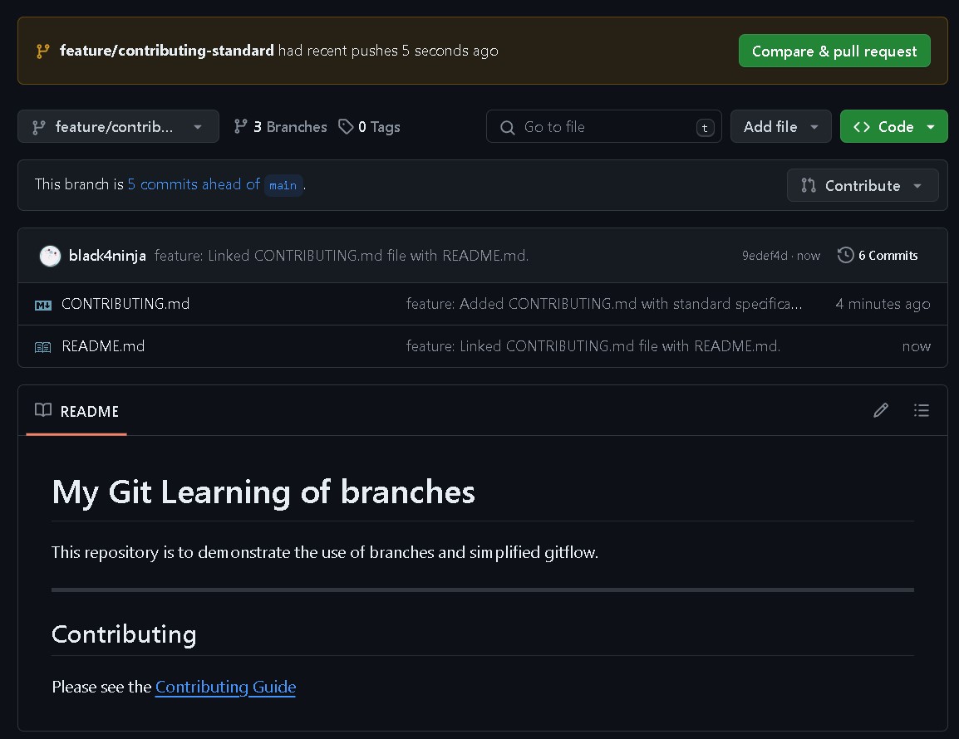This screenshot has width=959, height=739.
Task: Click the markdown icon beside CONTRIBUTING.md
Action: click(43, 305)
